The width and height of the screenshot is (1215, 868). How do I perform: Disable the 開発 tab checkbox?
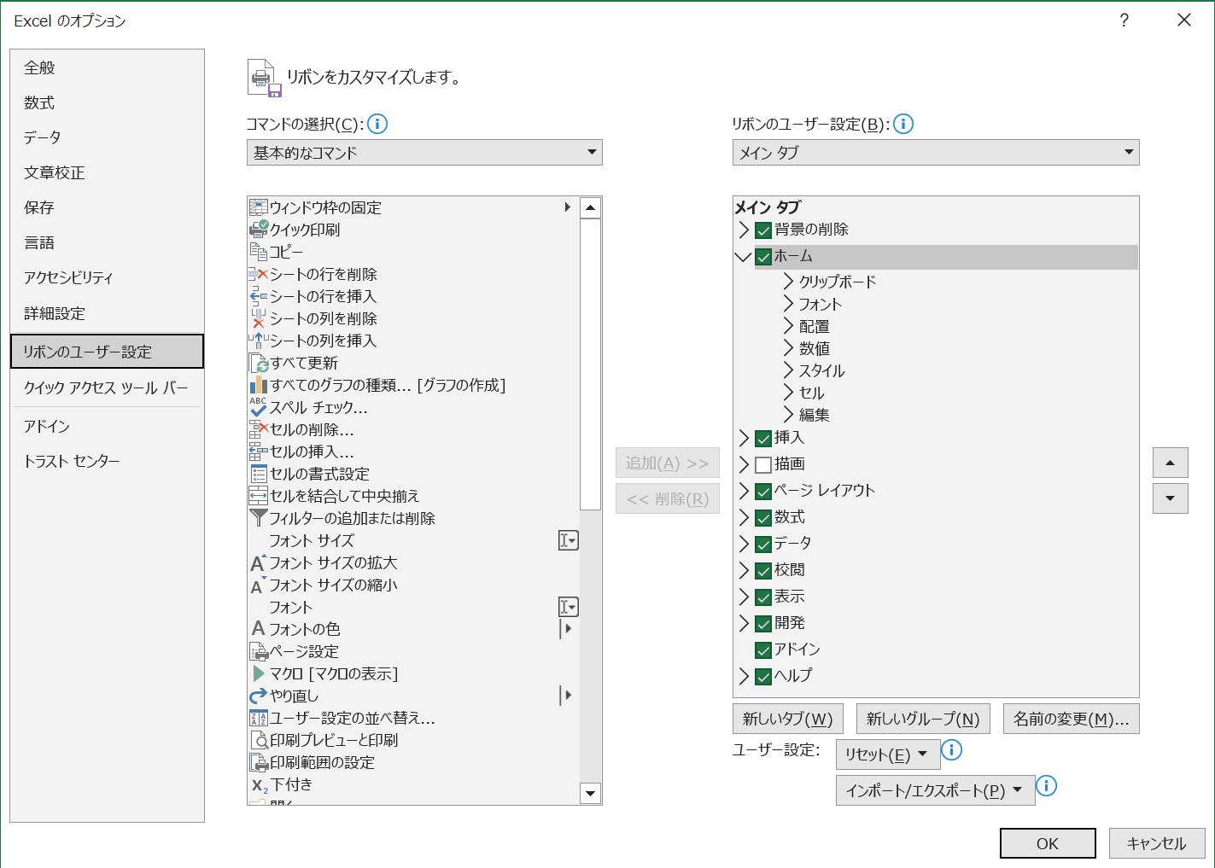click(762, 623)
